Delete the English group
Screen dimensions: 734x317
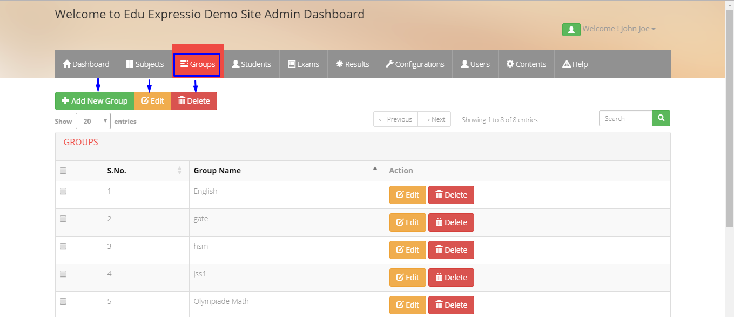coord(451,195)
